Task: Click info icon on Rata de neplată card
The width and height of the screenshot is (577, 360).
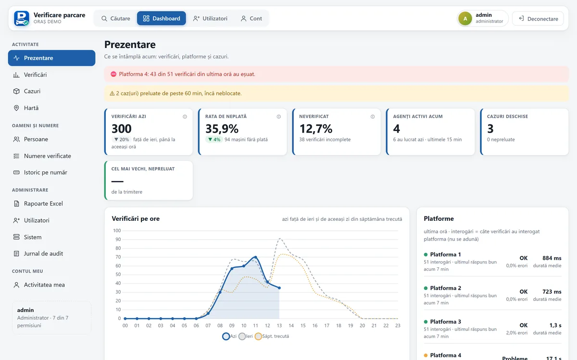Action: [x=278, y=117]
